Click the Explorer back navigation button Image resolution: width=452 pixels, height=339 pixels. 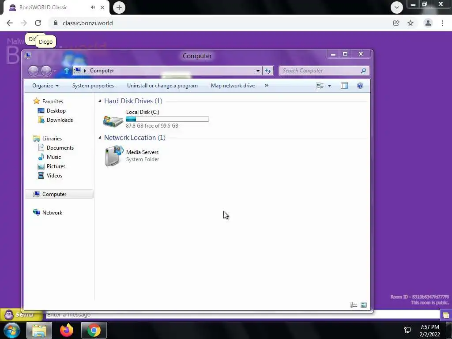pos(33,71)
